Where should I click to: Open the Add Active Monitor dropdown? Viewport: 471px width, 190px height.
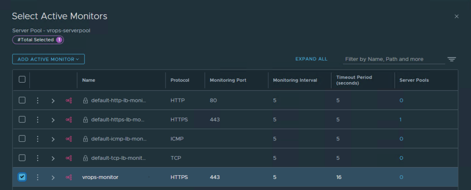click(x=48, y=59)
